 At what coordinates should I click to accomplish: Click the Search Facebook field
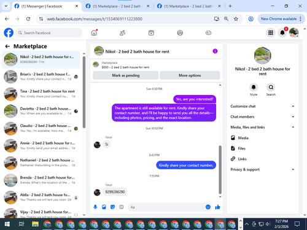49,33
